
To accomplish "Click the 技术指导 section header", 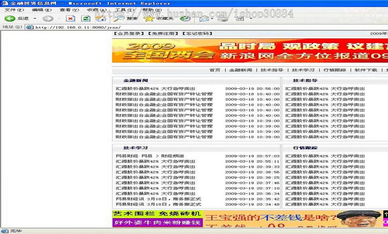I will (x=305, y=80).
